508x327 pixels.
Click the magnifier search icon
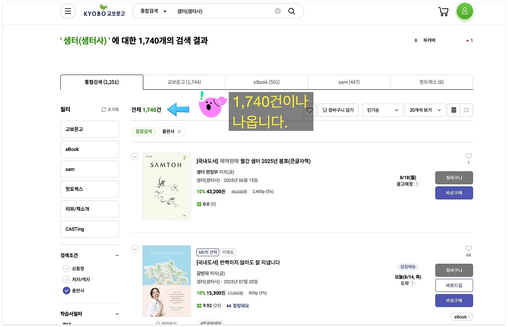point(292,11)
